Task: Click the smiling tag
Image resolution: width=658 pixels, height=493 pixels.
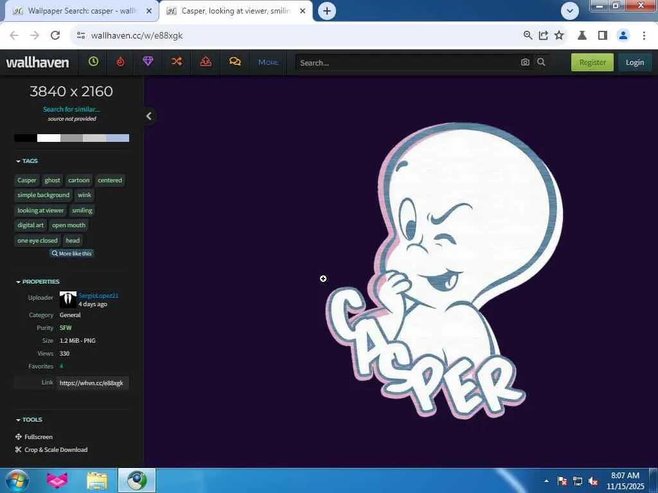Action: [82, 211]
